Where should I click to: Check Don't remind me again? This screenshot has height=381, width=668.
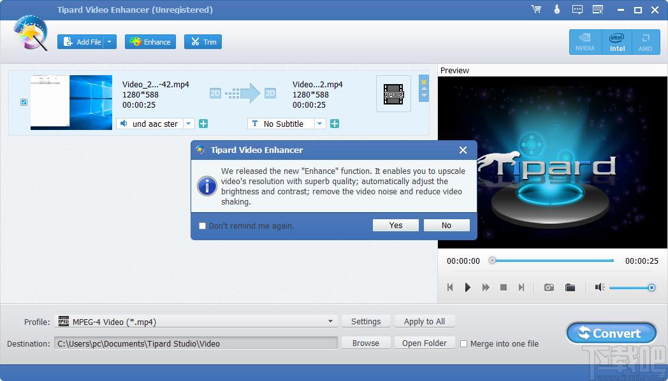(x=202, y=226)
